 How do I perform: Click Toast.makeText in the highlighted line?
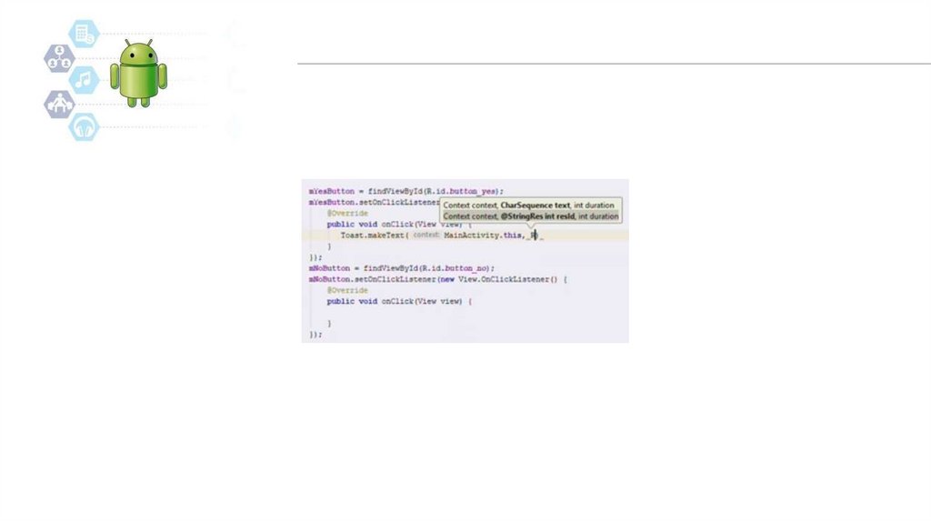pos(372,236)
